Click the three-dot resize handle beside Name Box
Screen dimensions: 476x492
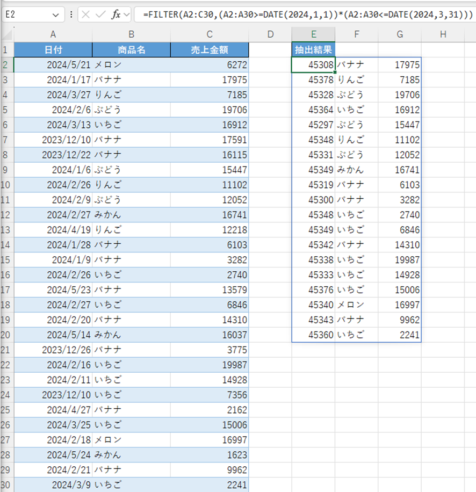pos(71,15)
